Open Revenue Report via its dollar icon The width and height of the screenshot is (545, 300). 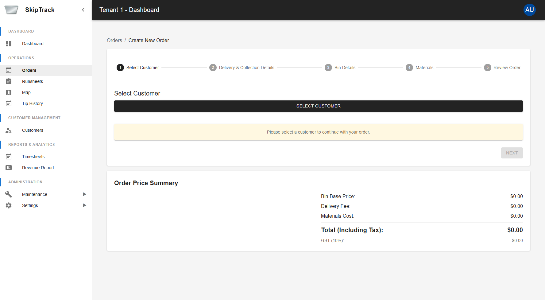pos(9,168)
